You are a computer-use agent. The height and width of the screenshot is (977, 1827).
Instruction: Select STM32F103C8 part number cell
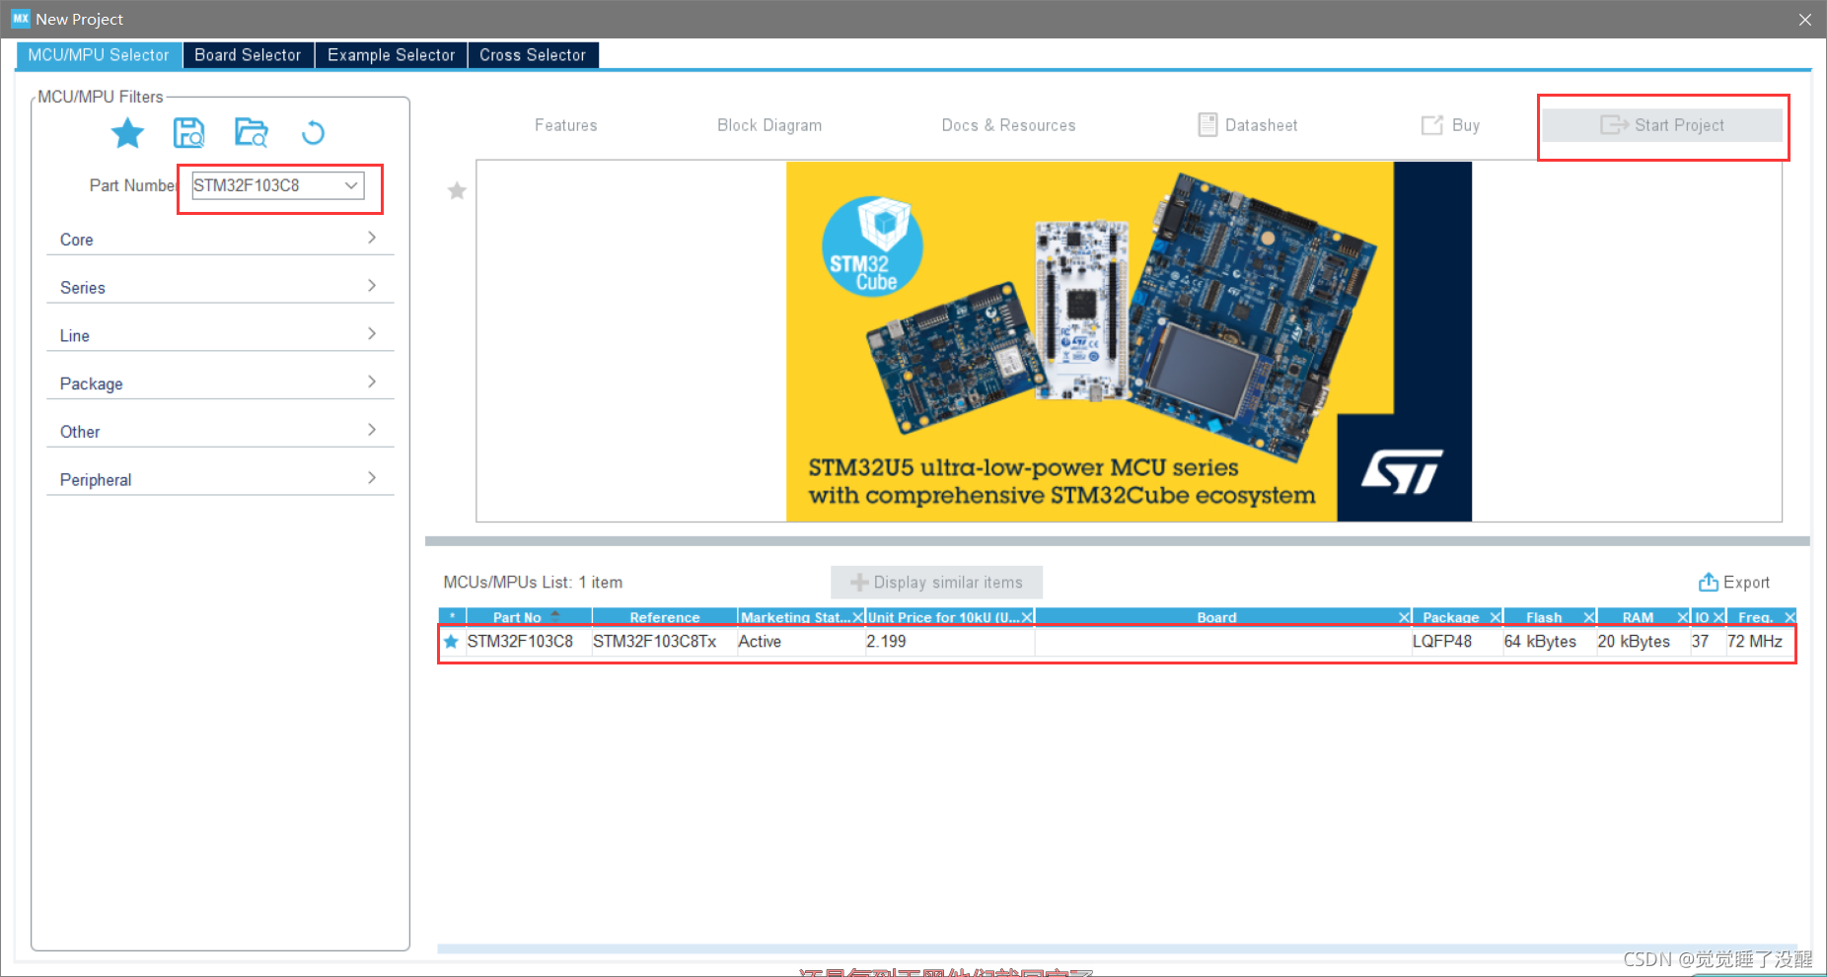pyautogui.click(x=520, y=642)
